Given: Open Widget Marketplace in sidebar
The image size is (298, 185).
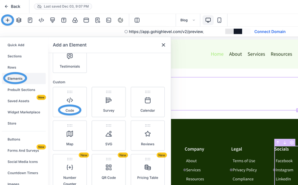Looking at the screenshot, I should (24, 112).
